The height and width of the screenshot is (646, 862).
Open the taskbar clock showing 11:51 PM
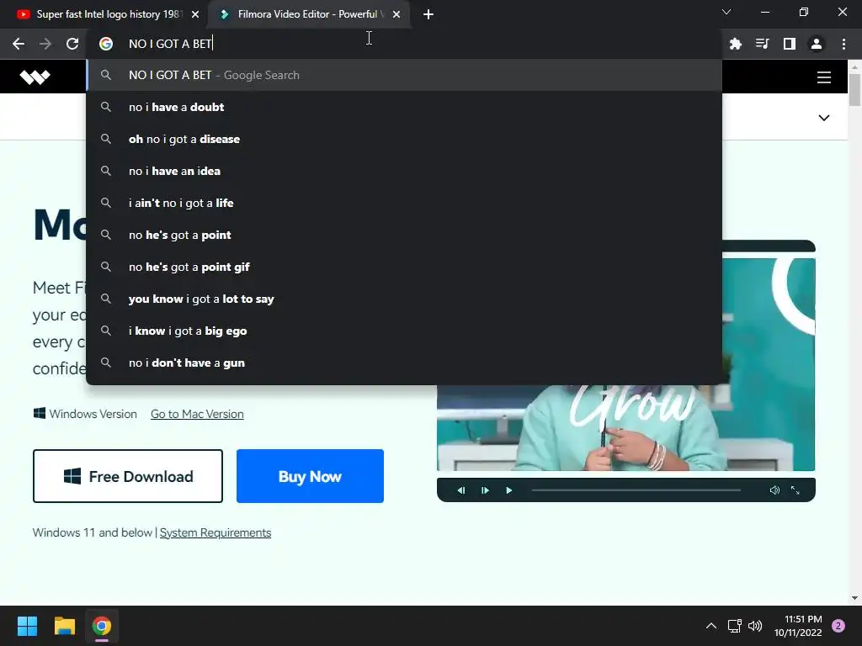tap(798, 626)
